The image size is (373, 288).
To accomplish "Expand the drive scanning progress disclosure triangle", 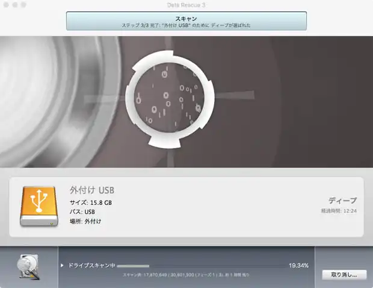I will pyautogui.click(x=62, y=265).
